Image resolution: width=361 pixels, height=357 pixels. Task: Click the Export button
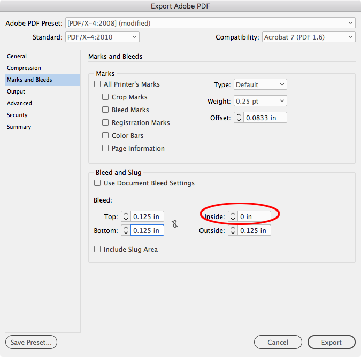click(331, 342)
